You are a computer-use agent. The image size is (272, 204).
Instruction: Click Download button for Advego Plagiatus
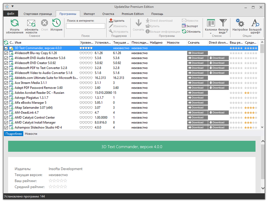[197, 98]
